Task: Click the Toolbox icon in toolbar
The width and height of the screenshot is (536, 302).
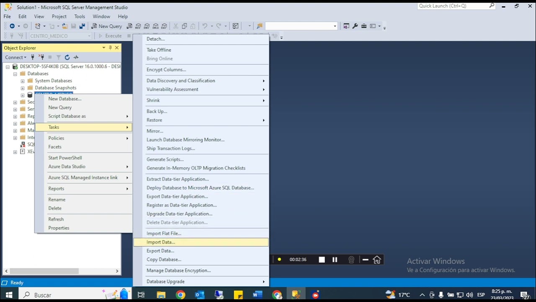Action: [x=364, y=26]
